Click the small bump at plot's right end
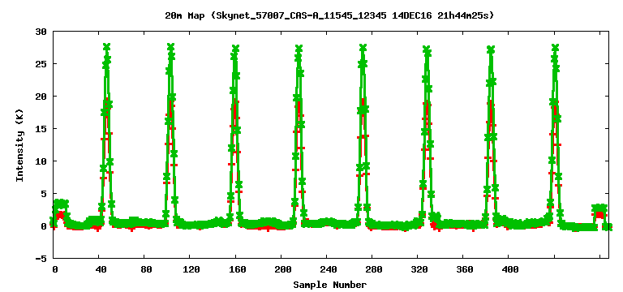This screenshot has width=623, height=292. pyautogui.click(x=599, y=208)
